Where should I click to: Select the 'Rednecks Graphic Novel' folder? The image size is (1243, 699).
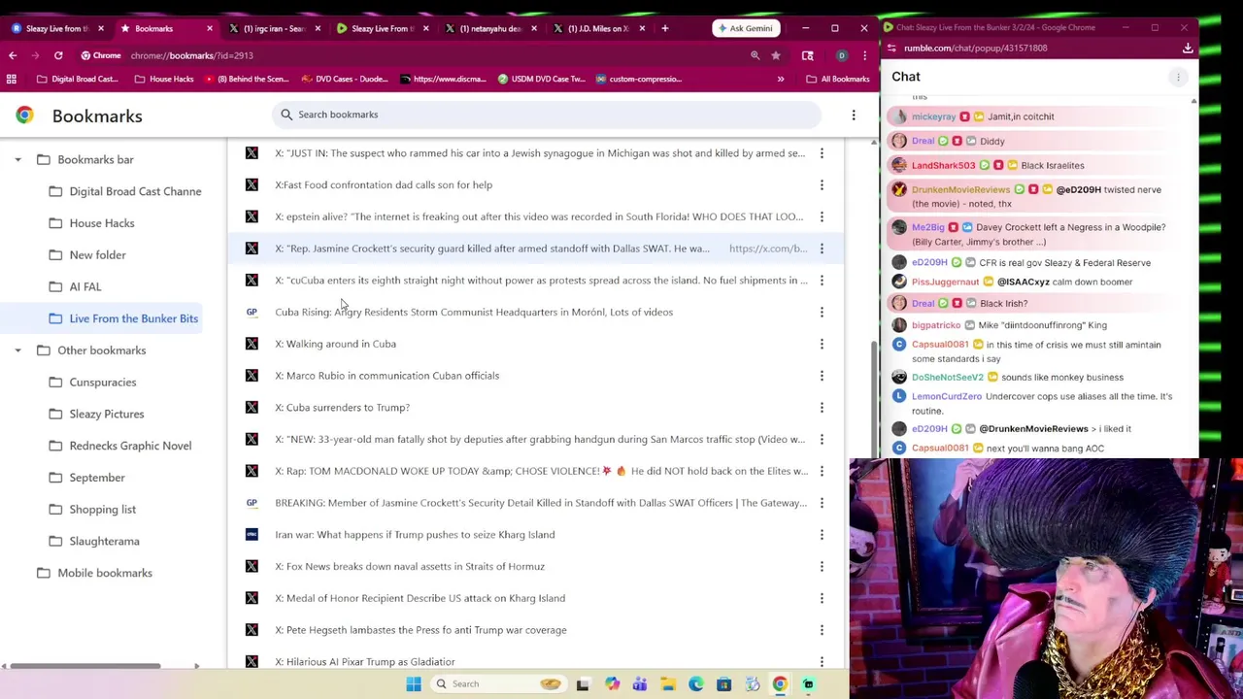(x=130, y=446)
